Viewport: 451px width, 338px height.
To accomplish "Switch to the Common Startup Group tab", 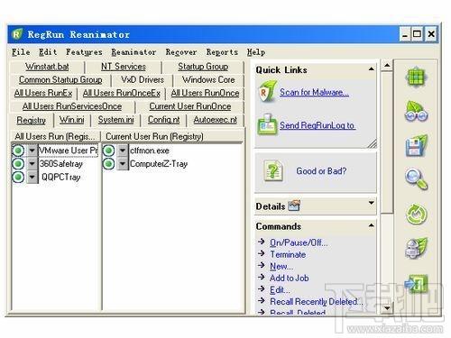I will pos(60,79).
